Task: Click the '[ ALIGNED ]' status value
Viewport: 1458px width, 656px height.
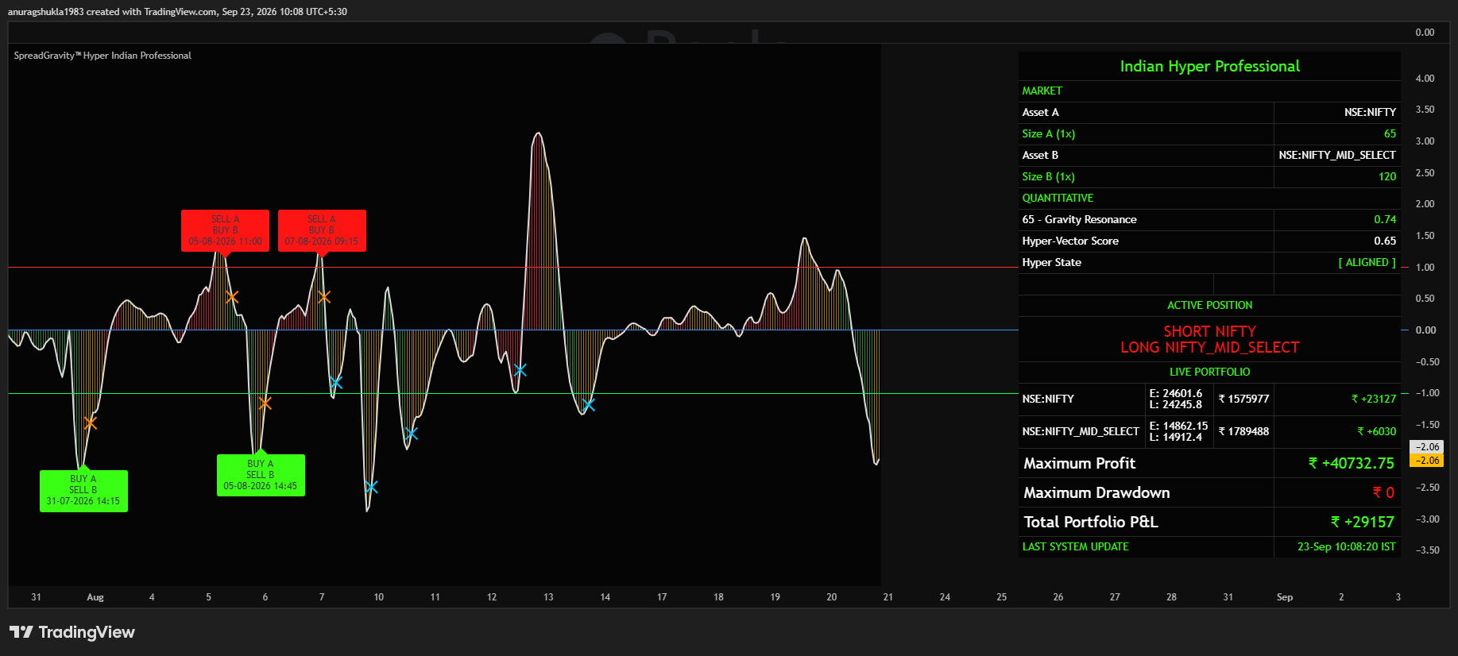Action: coord(1367,263)
